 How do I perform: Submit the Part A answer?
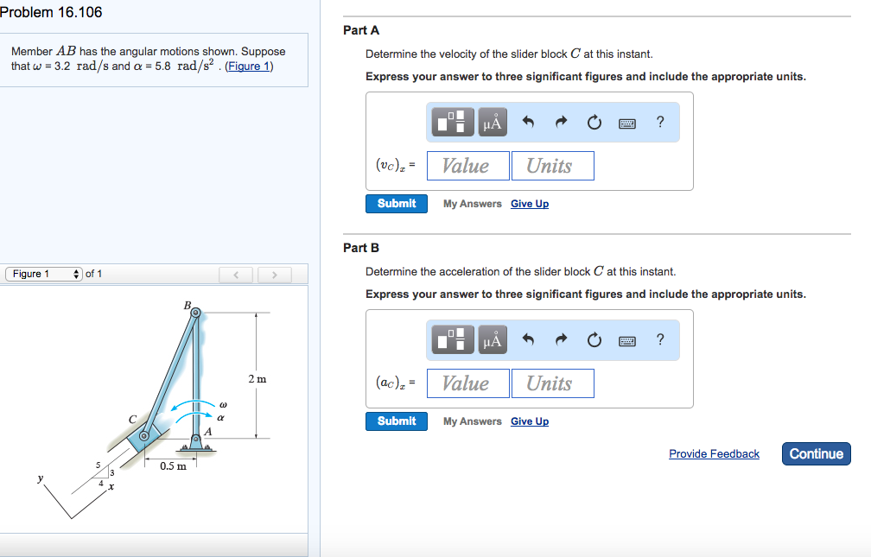pyautogui.click(x=397, y=203)
